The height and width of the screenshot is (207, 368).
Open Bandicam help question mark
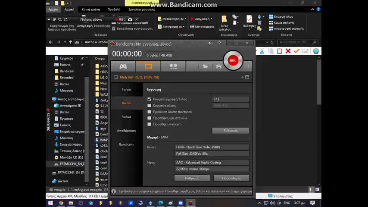point(220,43)
